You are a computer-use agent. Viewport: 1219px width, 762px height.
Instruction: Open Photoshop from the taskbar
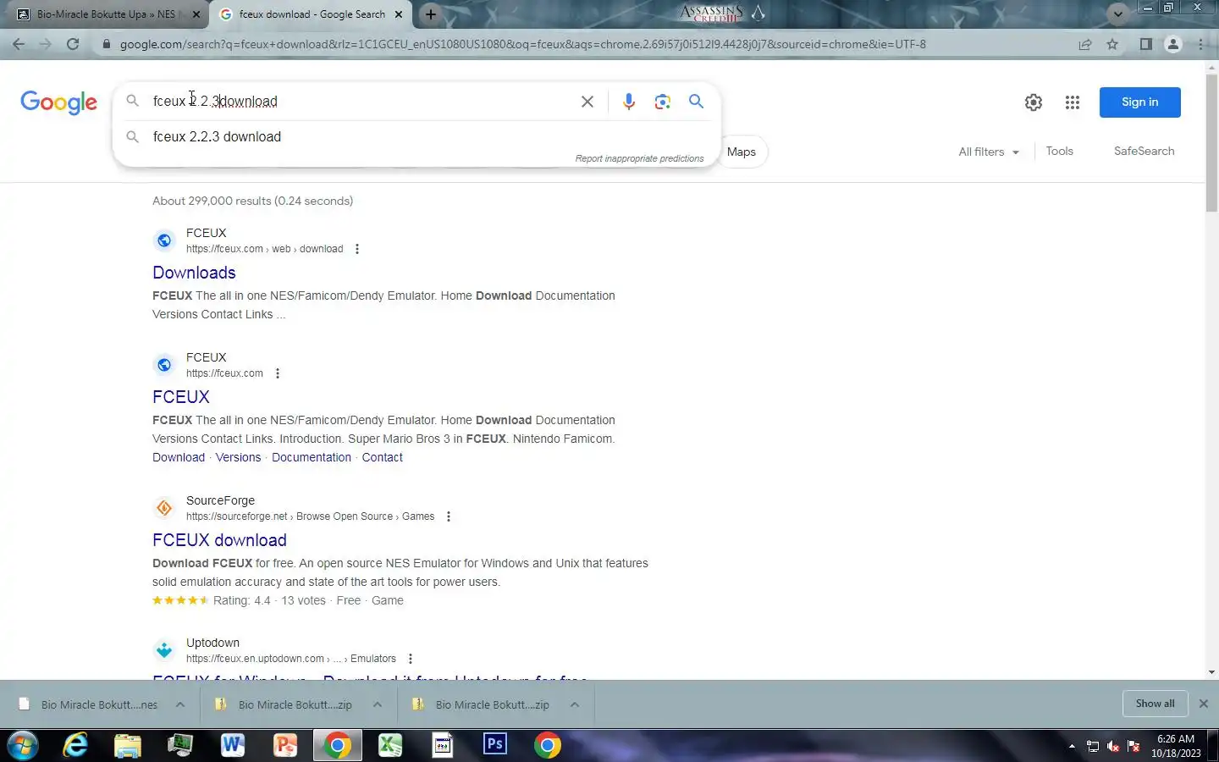(x=495, y=745)
